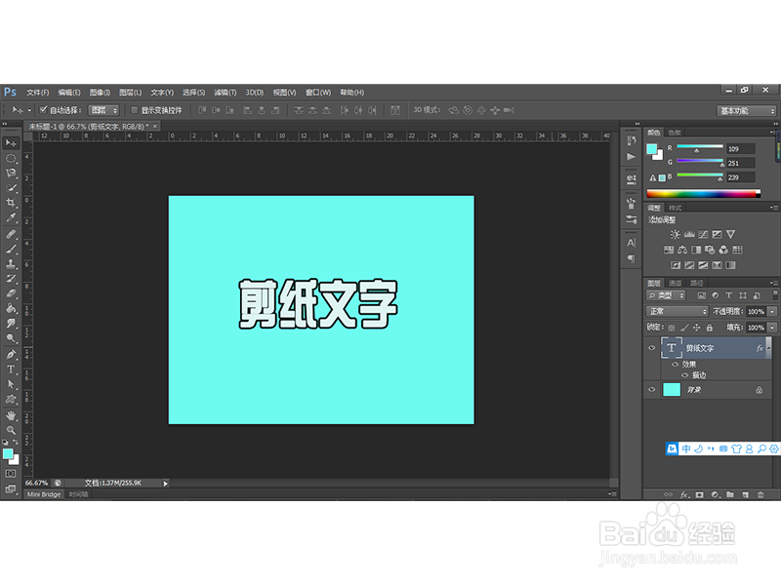This screenshot has height=585, width=781.
Task: Open the 不透明度 opacity arrow
Action: [x=772, y=311]
